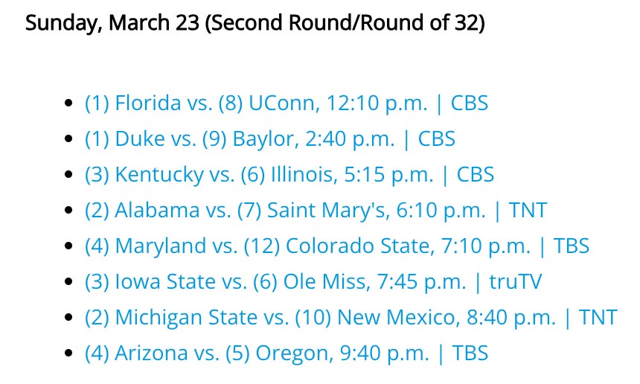The image size is (640, 384).
Task: Open the Maryland vs. Colorado State link
Action: coord(336,246)
